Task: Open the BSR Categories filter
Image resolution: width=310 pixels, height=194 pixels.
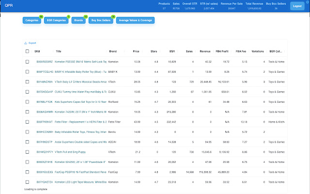Action: 56,20
